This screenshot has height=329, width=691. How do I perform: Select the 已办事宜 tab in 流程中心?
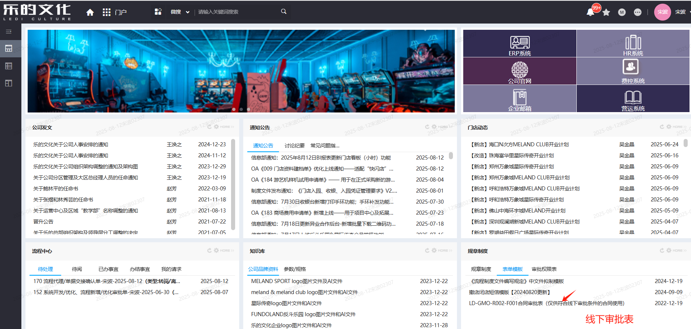108,269
